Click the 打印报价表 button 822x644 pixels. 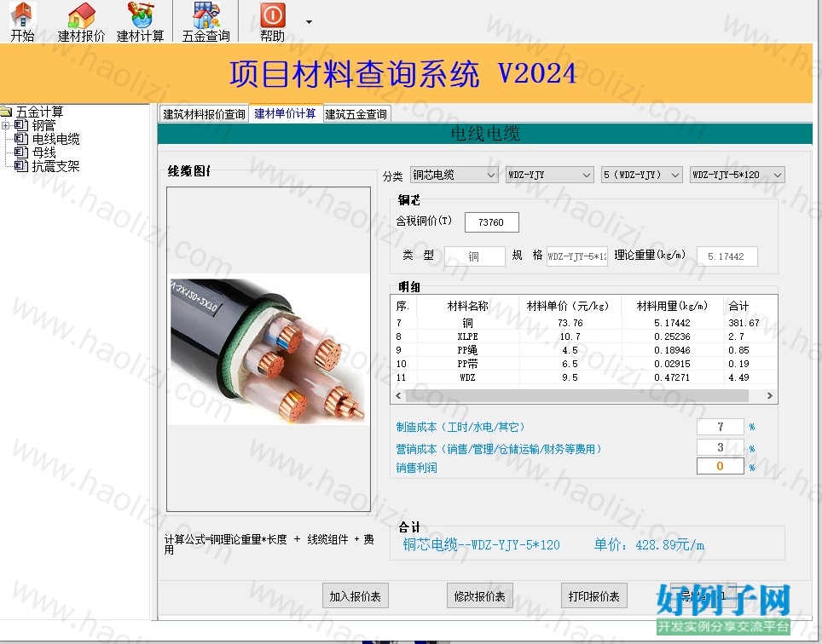pyautogui.click(x=594, y=595)
